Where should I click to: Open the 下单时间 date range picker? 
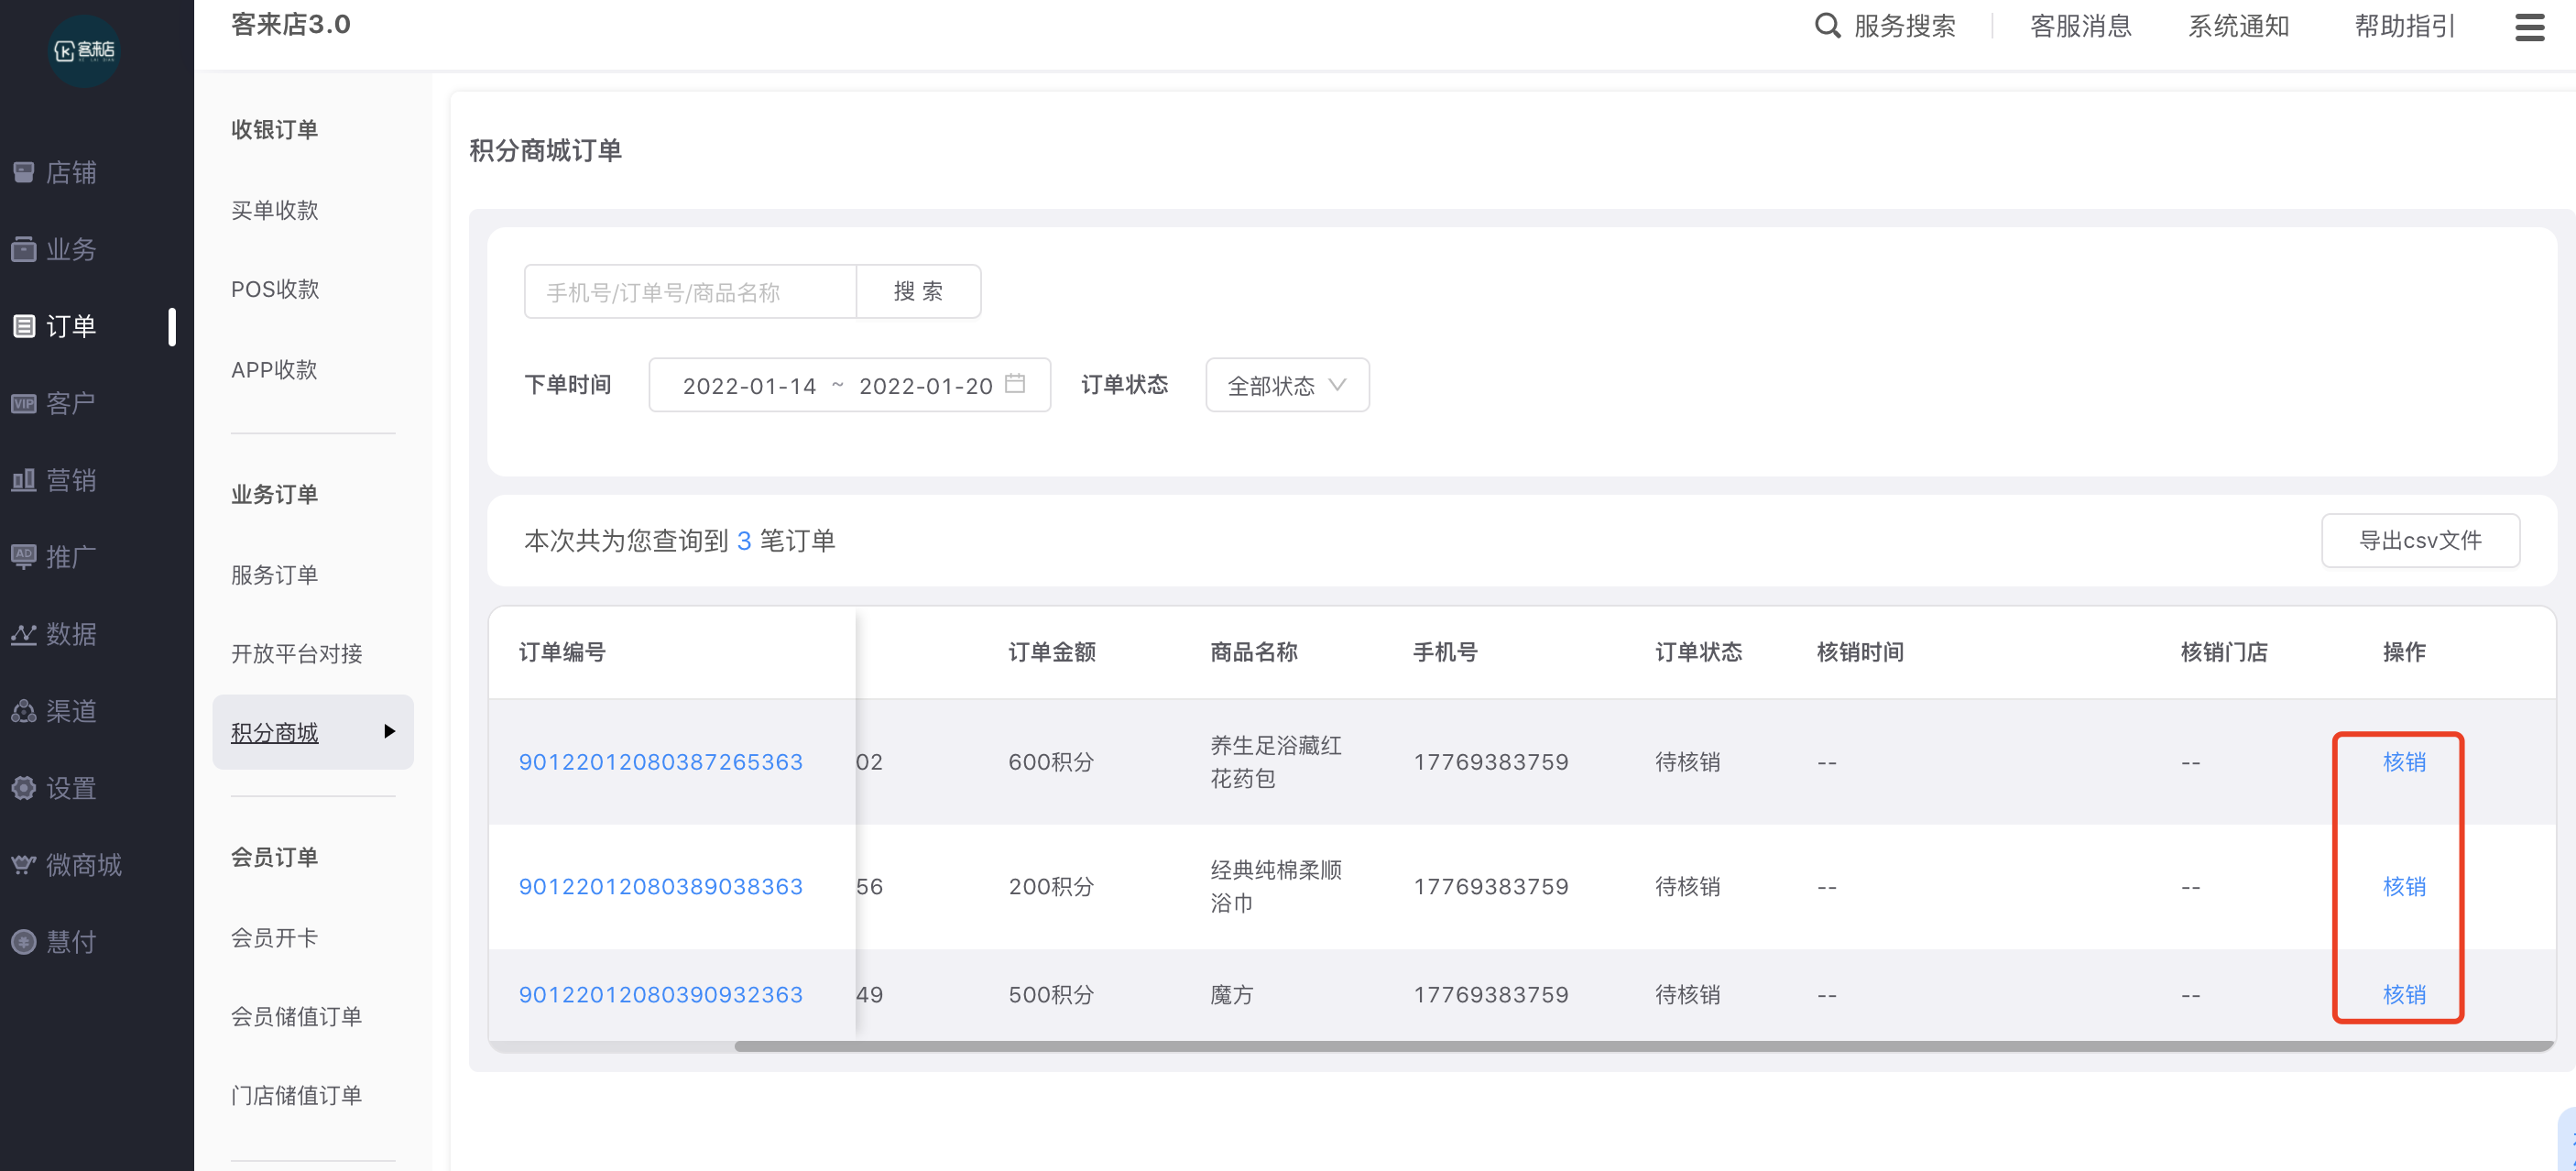849,385
